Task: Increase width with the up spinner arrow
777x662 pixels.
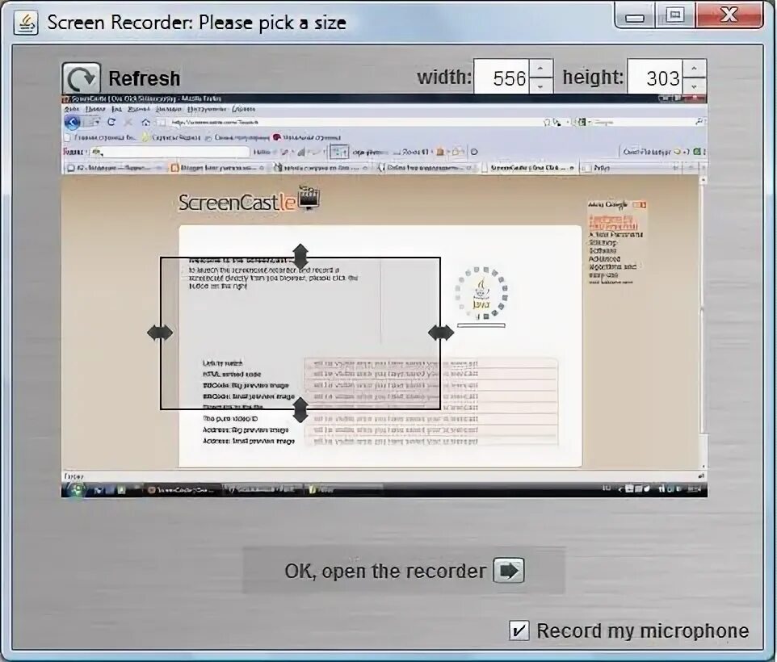Action: (540, 68)
